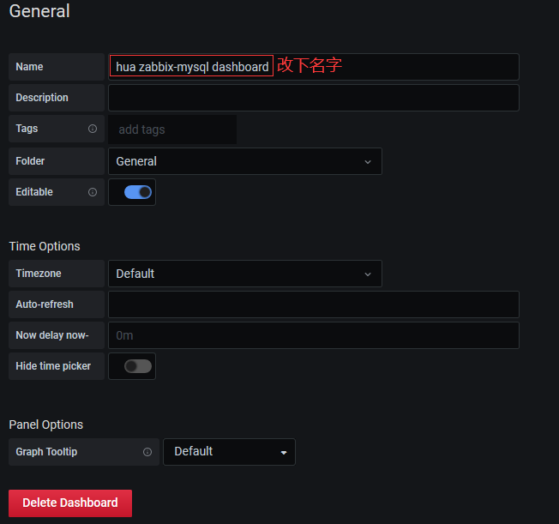
Task: Click the Time Options heading
Action: (x=45, y=246)
